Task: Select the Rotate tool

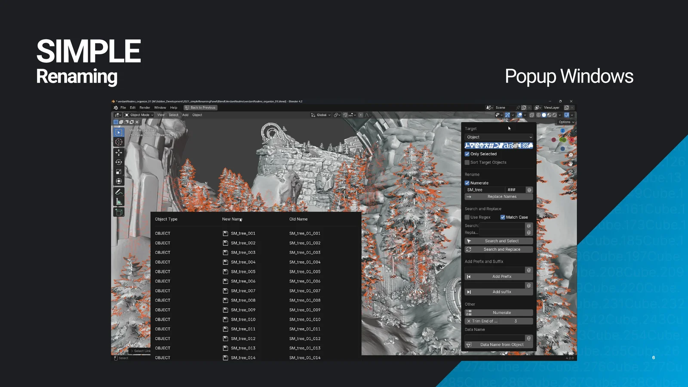Action: coord(119,161)
